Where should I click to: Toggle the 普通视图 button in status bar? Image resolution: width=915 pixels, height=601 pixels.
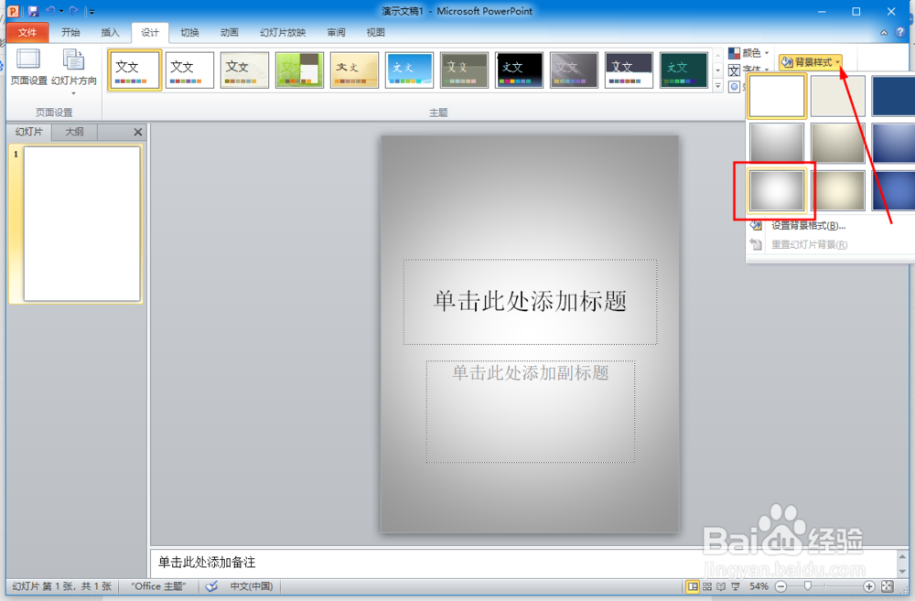693,585
